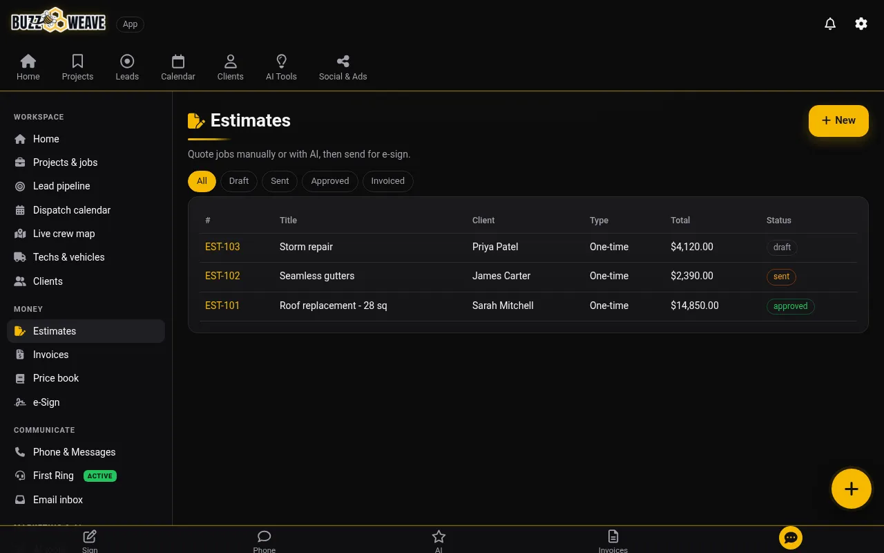Viewport: 884px width, 553px height.
Task: Open Invoices in the bottom bar
Action: point(613,541)
